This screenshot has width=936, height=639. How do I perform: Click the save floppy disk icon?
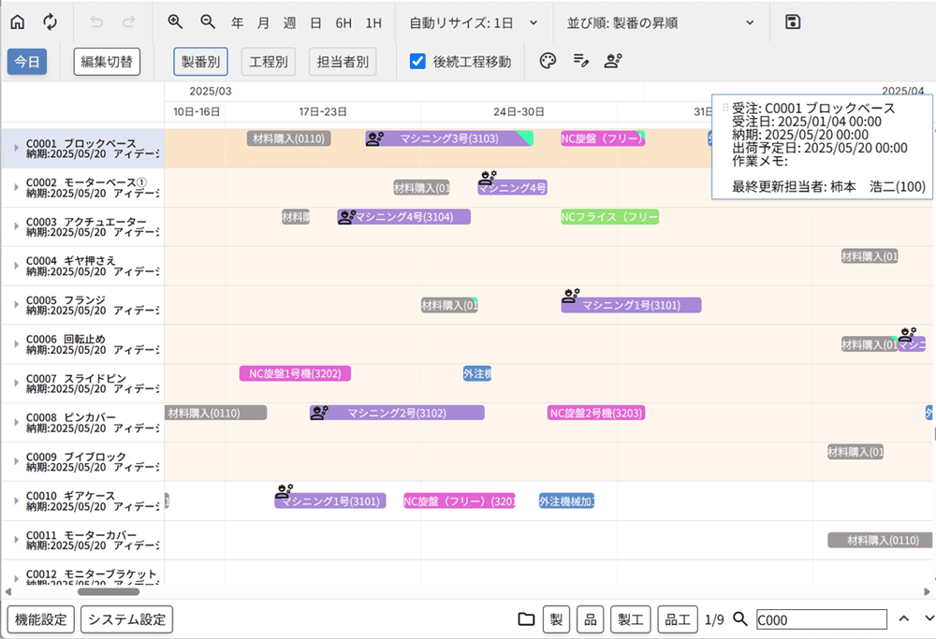793,22
